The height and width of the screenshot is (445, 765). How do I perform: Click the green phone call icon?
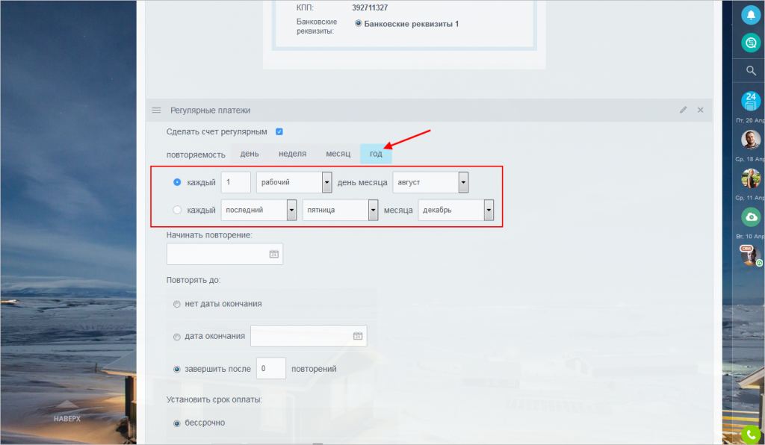coord(751,435)
